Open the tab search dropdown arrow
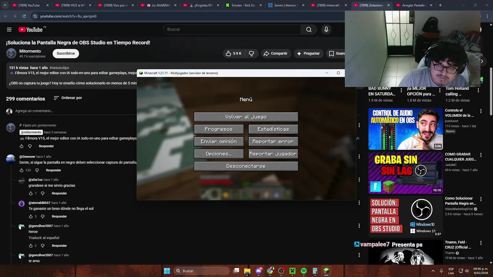This screenshot has height=277, width=493. coord(5,5)
